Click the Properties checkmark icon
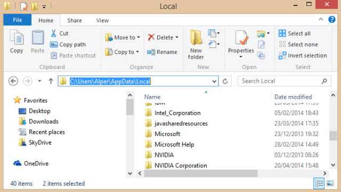 (x=241, y=38)
